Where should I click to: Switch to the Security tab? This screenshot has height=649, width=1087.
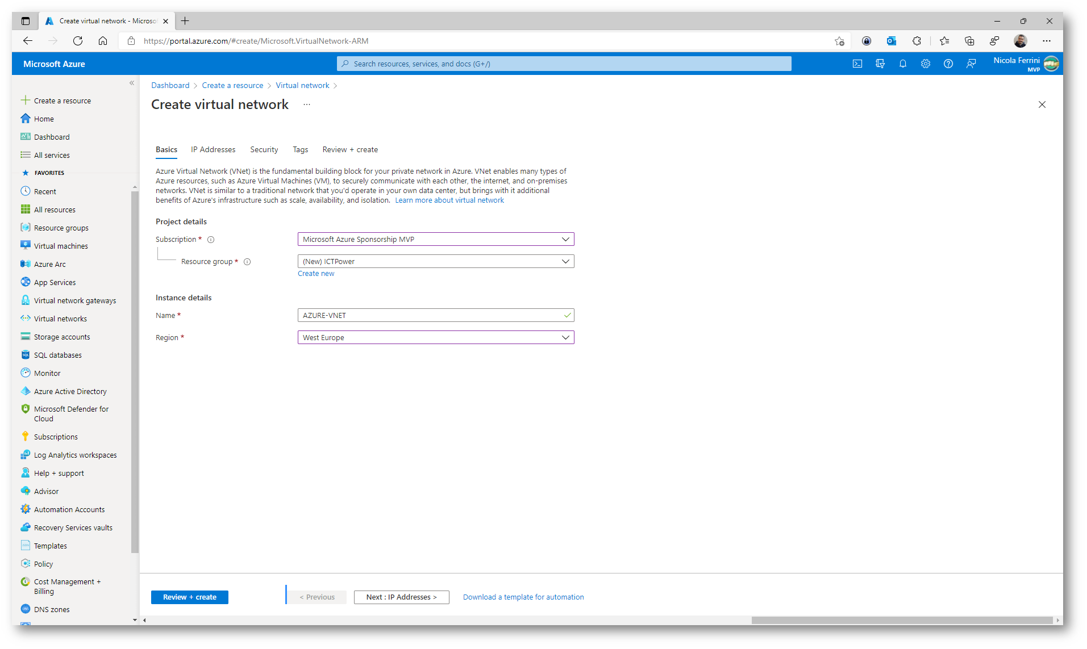(x=264, y=149)
